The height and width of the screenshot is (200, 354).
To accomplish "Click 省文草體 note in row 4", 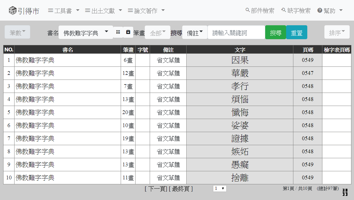I will (x=168, y=99).
